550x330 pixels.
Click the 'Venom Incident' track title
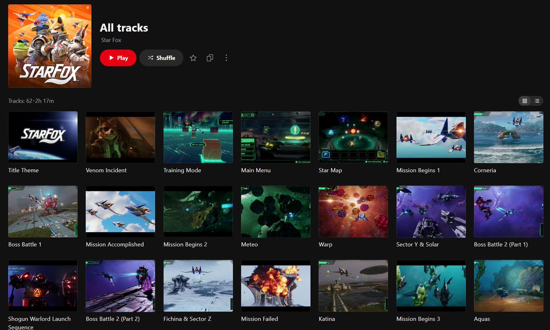coord(106,170)
